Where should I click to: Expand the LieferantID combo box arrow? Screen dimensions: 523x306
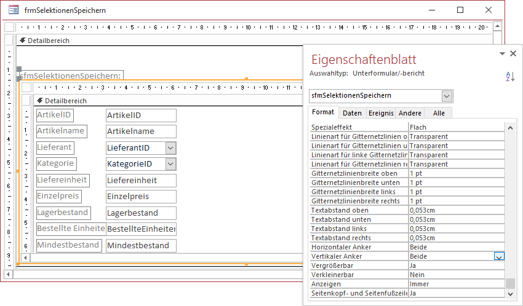pos(170,148)
